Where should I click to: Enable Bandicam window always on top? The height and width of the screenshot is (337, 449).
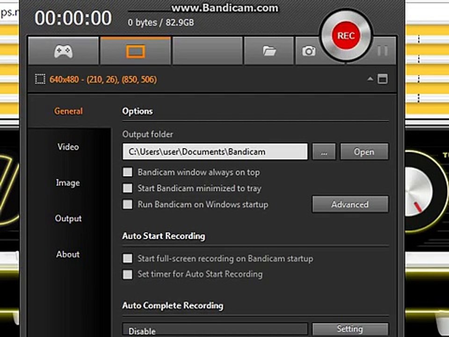pyautogui.click(x=128, y=172)
